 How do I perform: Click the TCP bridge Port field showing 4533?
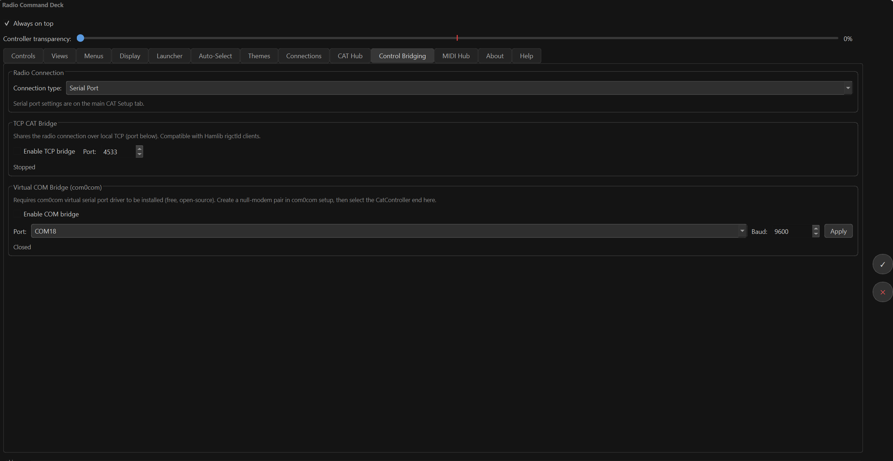pyautogui.click(x=118, y=152)
